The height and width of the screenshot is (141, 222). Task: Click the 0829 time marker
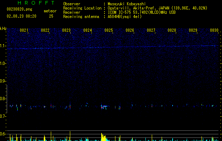193,30
